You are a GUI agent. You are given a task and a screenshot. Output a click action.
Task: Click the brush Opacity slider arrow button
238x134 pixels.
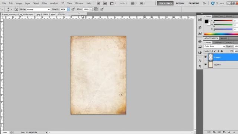click(x=68, y=9)
